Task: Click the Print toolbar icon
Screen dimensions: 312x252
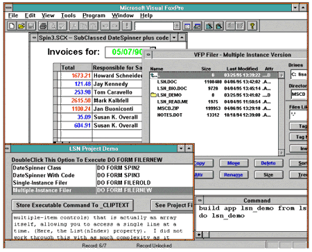Action: coord(43,26)
